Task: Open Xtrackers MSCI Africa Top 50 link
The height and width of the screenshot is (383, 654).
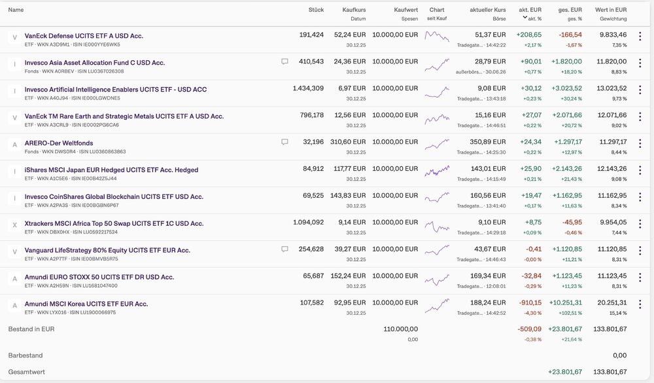Action: click(114, 223)
